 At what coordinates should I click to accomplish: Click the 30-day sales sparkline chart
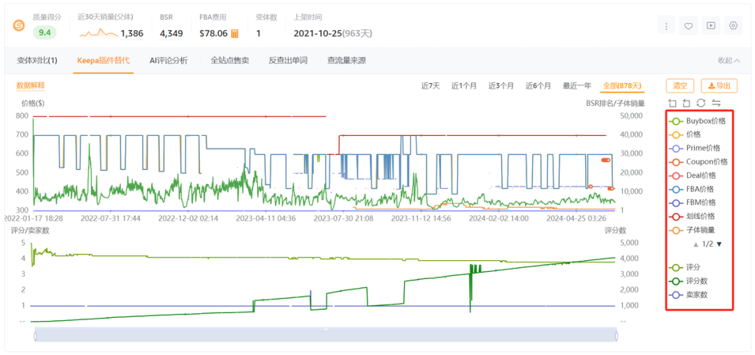pyautogui.click(x=99, y=33)
